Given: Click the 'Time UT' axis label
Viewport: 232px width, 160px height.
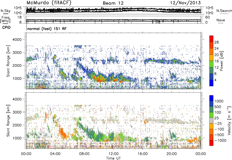Looking at the screenshot, I should pyautogui.click(x=113, y=158).
